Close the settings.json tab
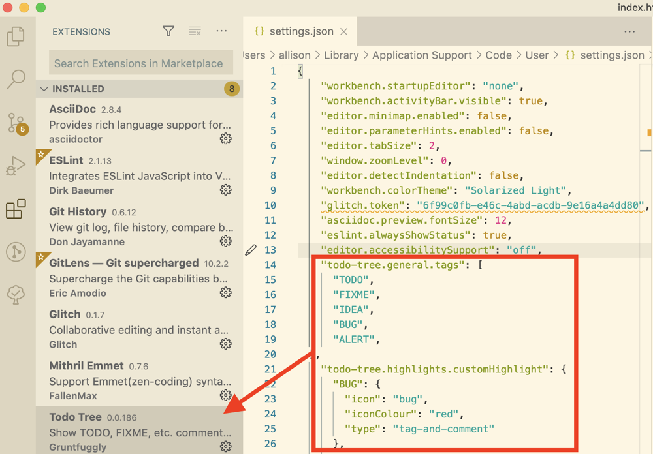Viewport: 653px width, 454px height. coord(344,31)
